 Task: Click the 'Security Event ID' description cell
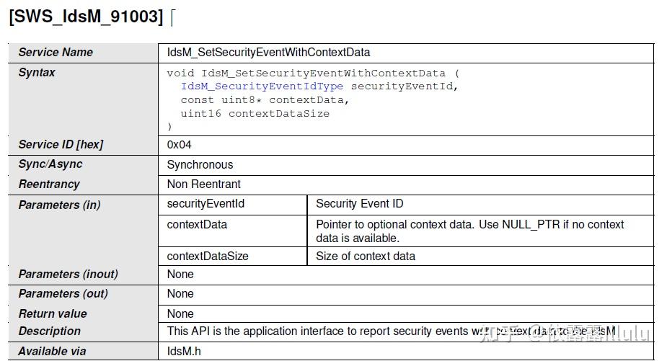[x=359, y=204]
